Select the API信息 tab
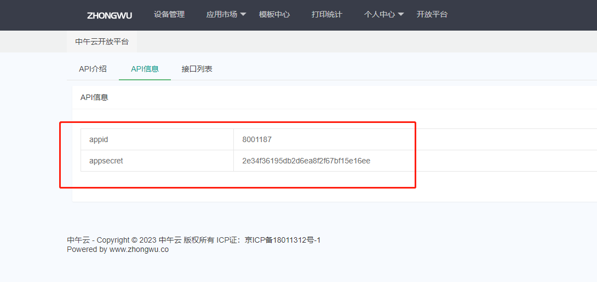Screen dimensions: 597x282 coord(145,69)
